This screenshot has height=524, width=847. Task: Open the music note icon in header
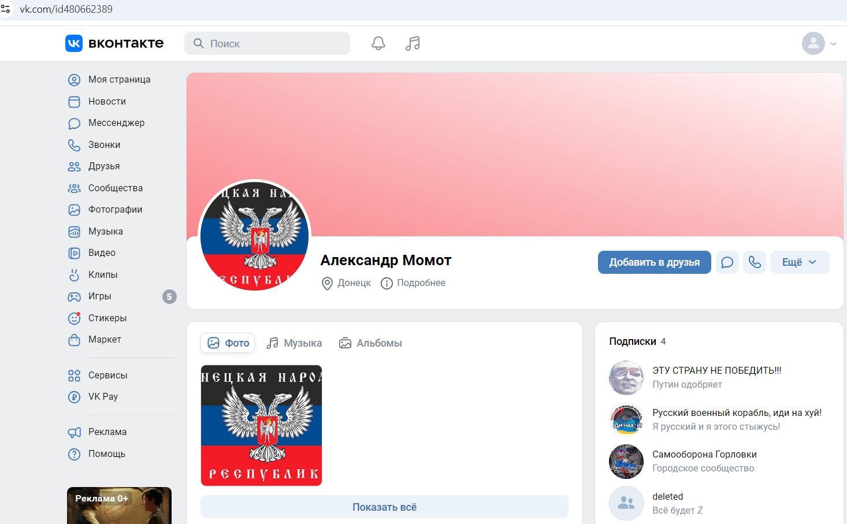click(x=413, y=43)
